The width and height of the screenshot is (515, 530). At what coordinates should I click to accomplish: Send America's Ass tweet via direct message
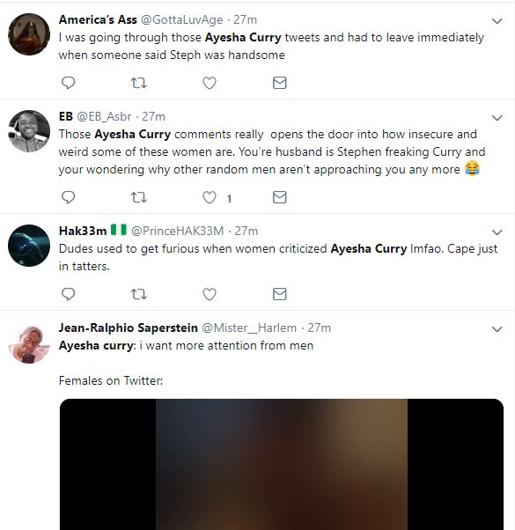[279, 83]
